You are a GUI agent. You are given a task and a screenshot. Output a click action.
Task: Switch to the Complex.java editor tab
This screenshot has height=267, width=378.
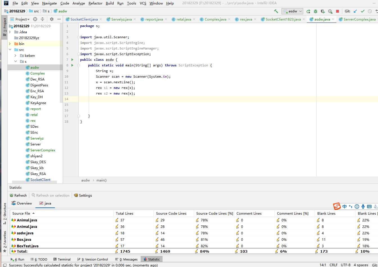tap(215, 19)
